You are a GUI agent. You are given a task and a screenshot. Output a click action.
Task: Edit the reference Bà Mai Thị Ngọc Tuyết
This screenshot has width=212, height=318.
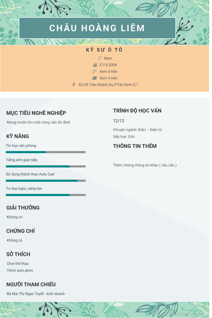[36, 294]
